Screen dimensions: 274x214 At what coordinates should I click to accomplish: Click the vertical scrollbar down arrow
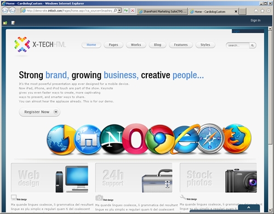click(x=270, y=210)
